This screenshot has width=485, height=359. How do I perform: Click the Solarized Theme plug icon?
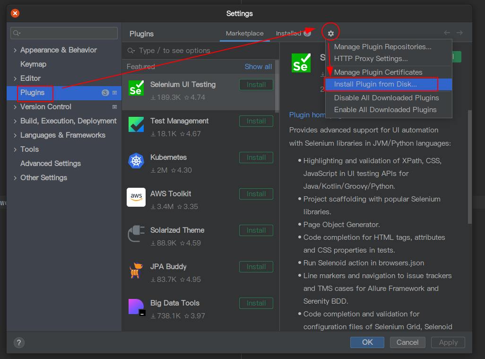pos(136,234)
